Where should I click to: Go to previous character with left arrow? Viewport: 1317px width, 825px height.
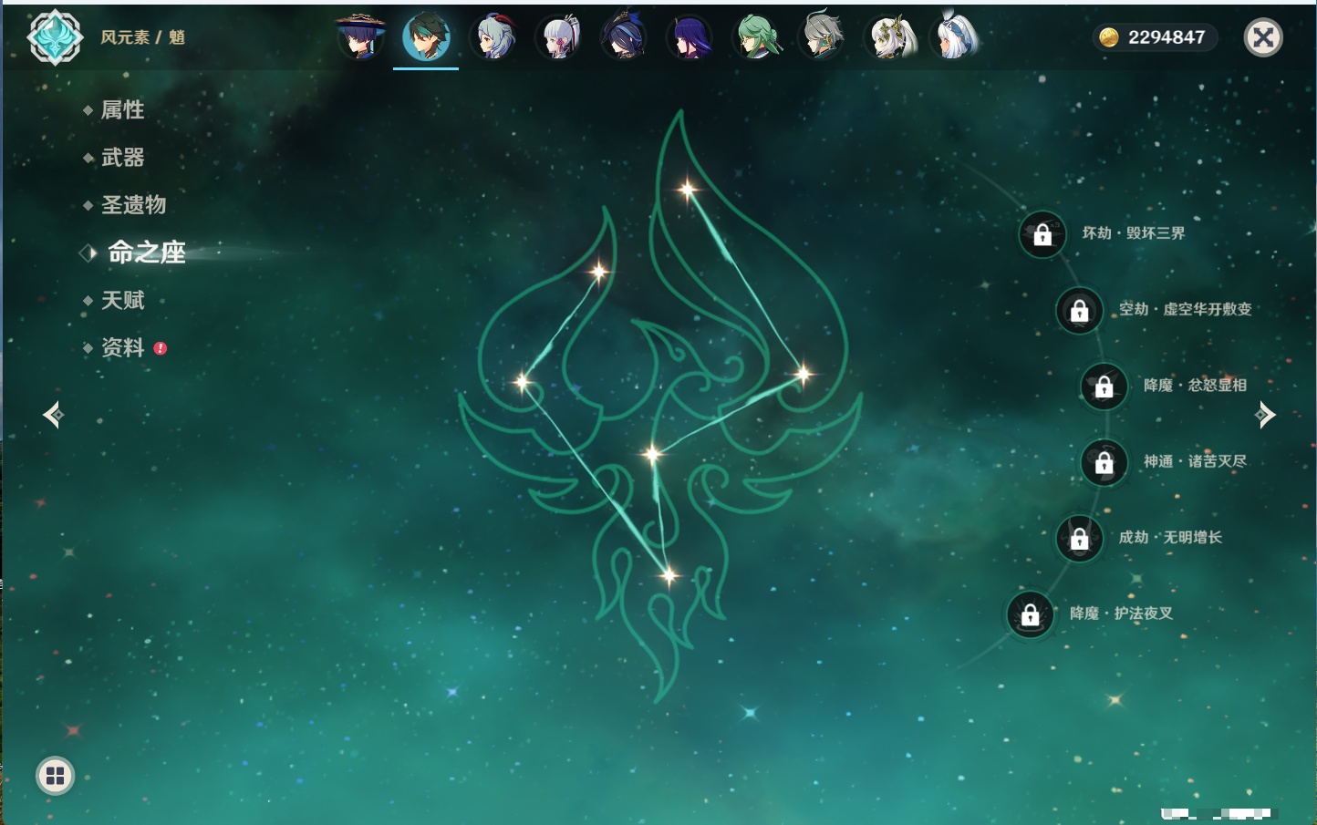pos(53,415)
